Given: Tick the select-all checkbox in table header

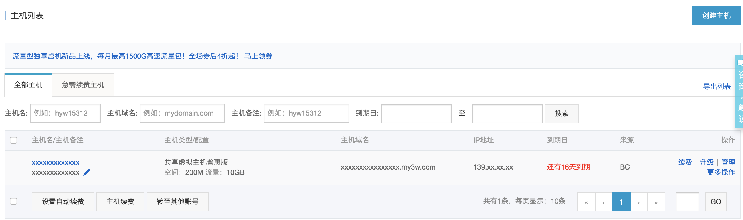Looking at the screenshot, I should click(x=14, y=140).
